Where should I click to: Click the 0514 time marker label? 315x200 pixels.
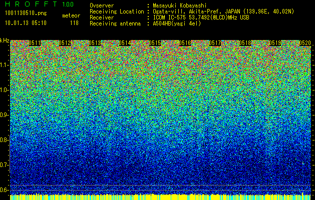[x=125, y=43]
